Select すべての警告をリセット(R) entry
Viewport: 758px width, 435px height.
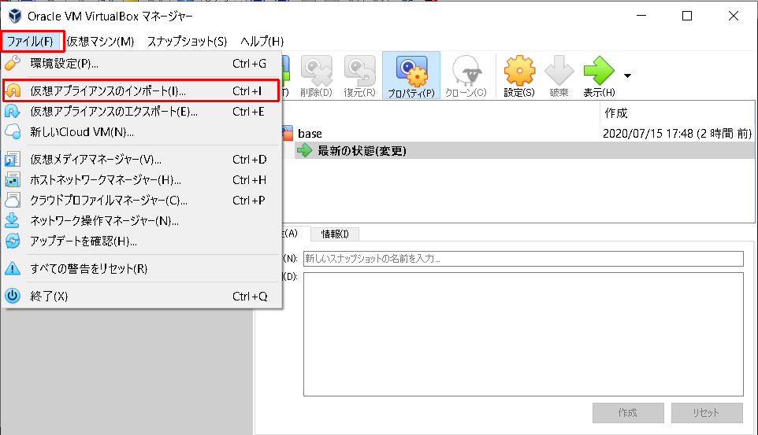click(142, 268)
